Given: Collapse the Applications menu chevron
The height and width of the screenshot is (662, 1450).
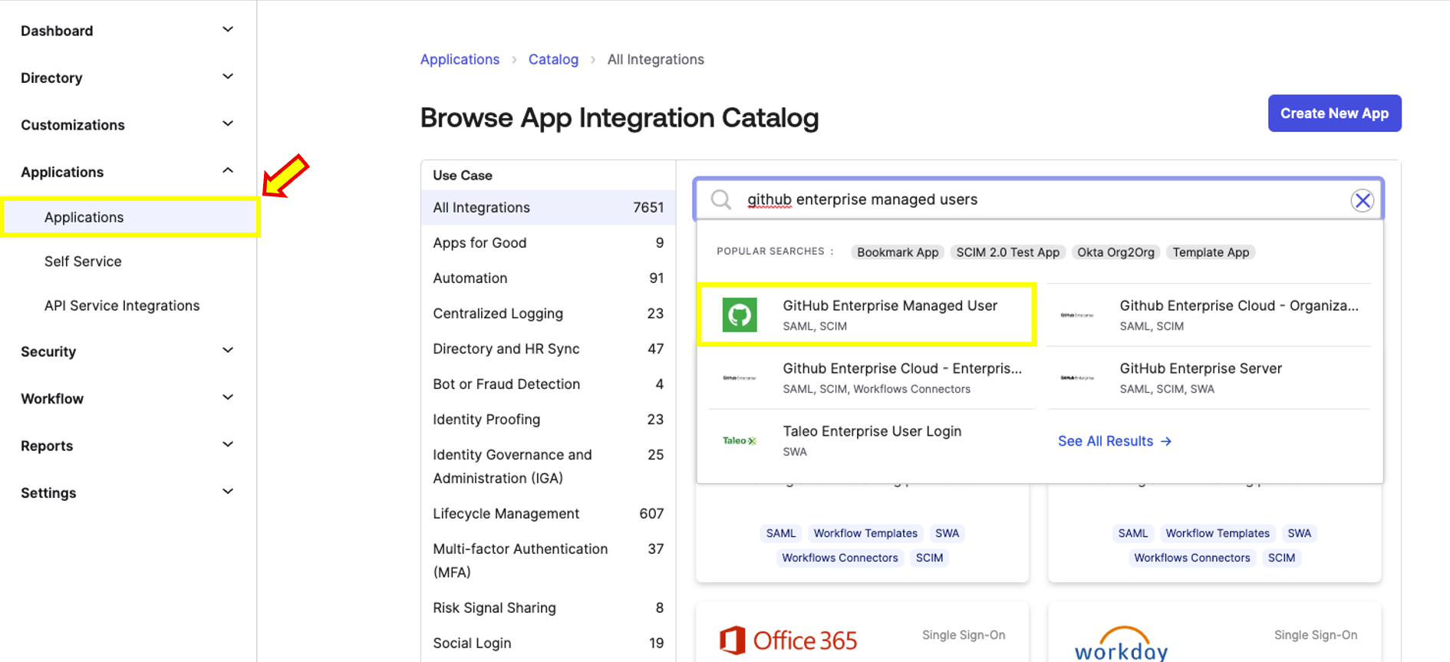Looking at the screenshot, I should tap(228, 171).
